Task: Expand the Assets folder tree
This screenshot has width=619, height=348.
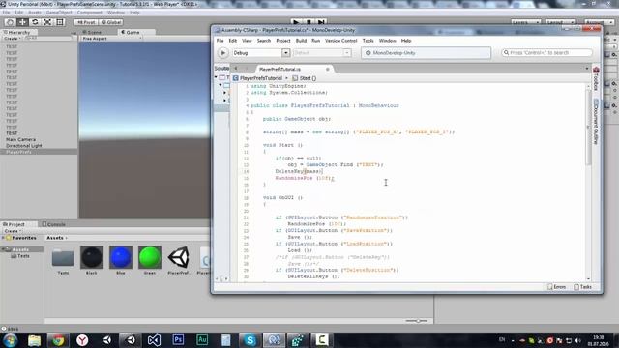Action: point(3,249)
